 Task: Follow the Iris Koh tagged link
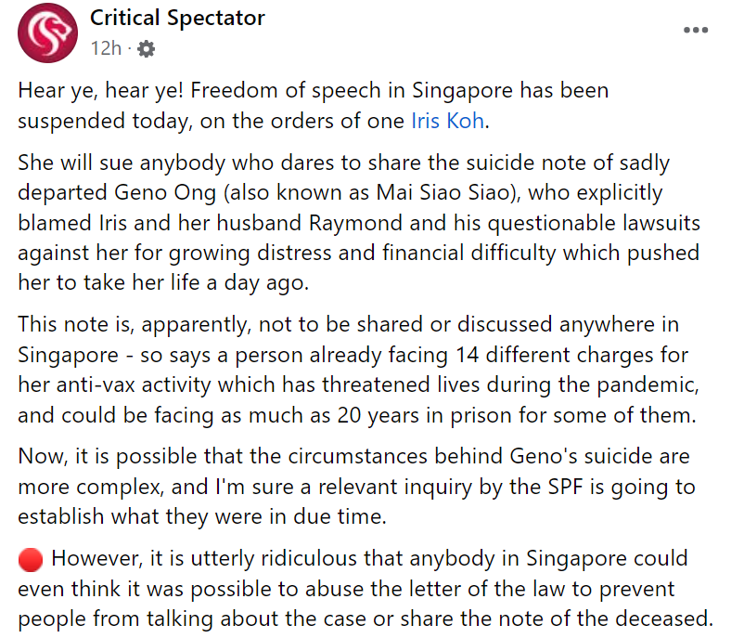coord(449,121)
